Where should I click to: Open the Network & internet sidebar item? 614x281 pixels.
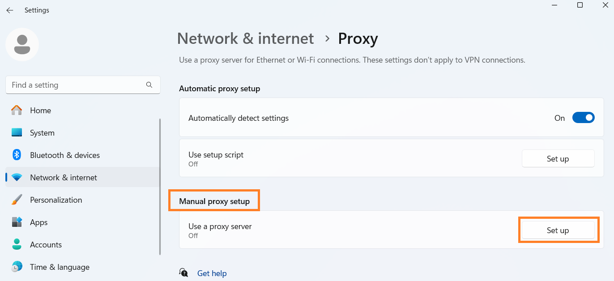point(64,178)
